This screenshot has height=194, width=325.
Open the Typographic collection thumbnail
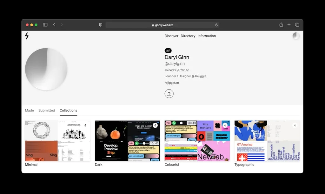267,141
